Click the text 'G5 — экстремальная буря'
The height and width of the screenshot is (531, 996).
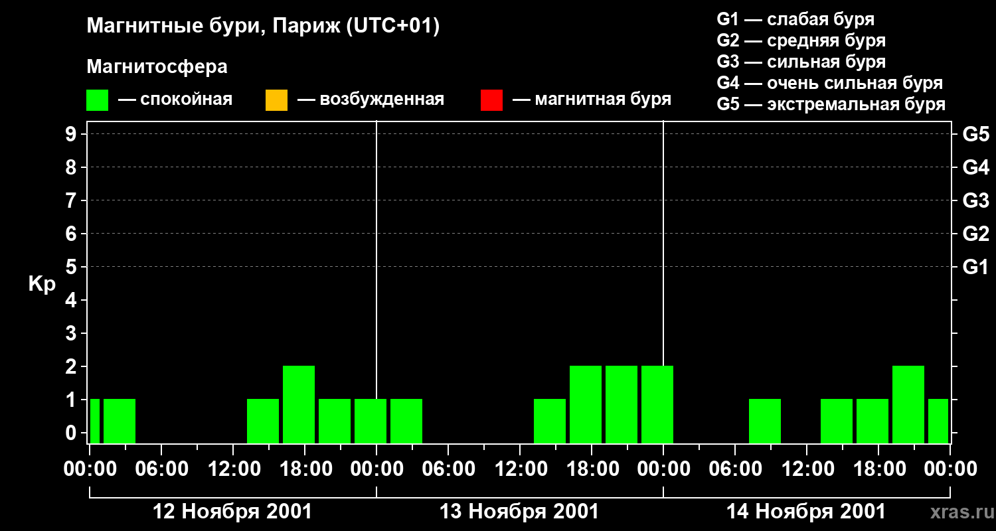click(x=831, y=104)
